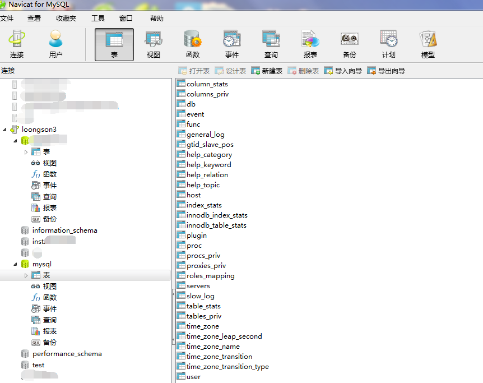Select the performance_schema database
This screenshot has height=383, width=483.
click(67, 354)
